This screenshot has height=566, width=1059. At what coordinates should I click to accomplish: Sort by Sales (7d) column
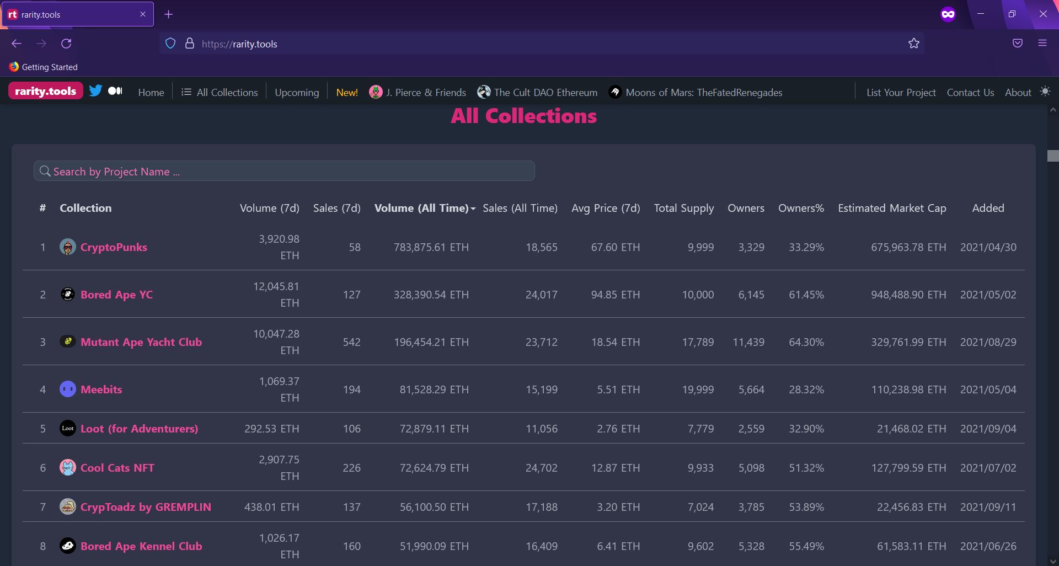click(x=336, y=208)
